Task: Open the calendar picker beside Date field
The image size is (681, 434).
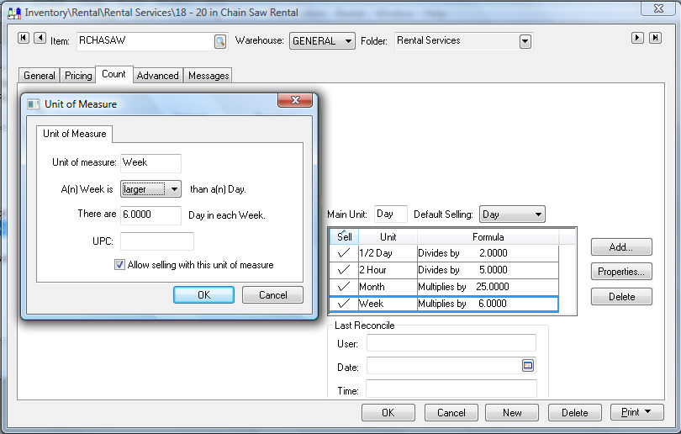Action: (528, 365)
